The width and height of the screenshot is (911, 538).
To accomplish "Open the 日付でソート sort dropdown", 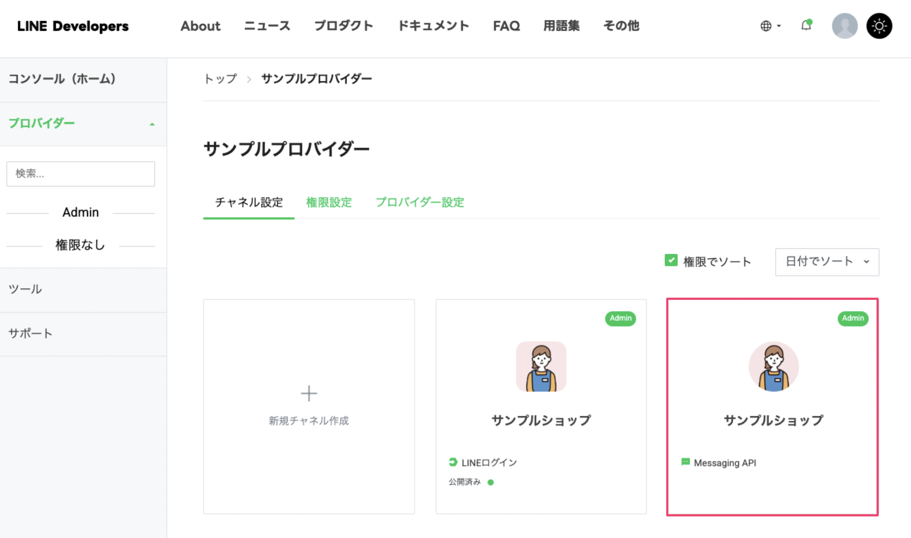I will coord(827,262).
